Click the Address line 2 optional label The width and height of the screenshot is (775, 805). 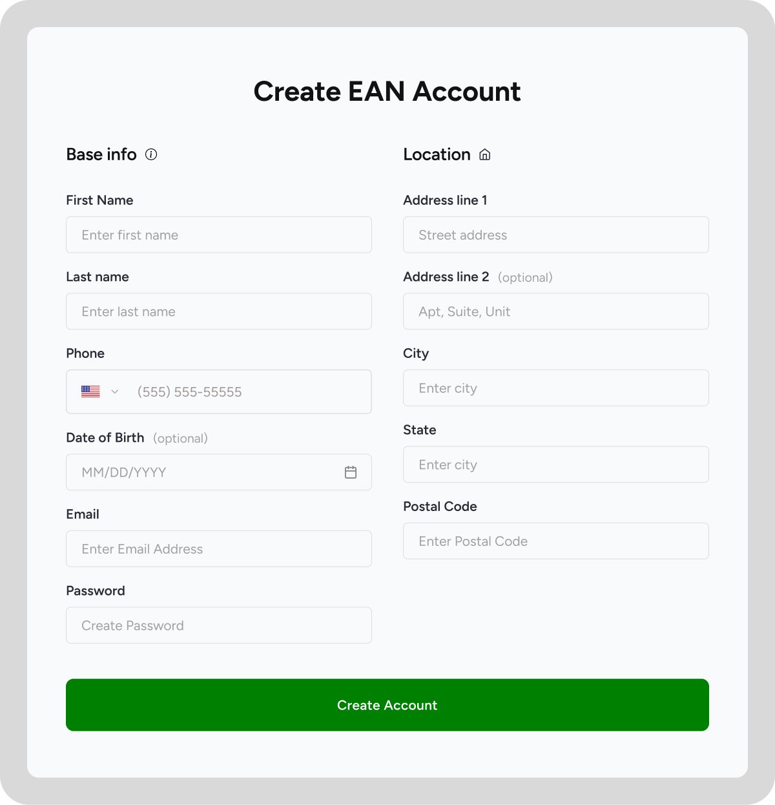525,277
